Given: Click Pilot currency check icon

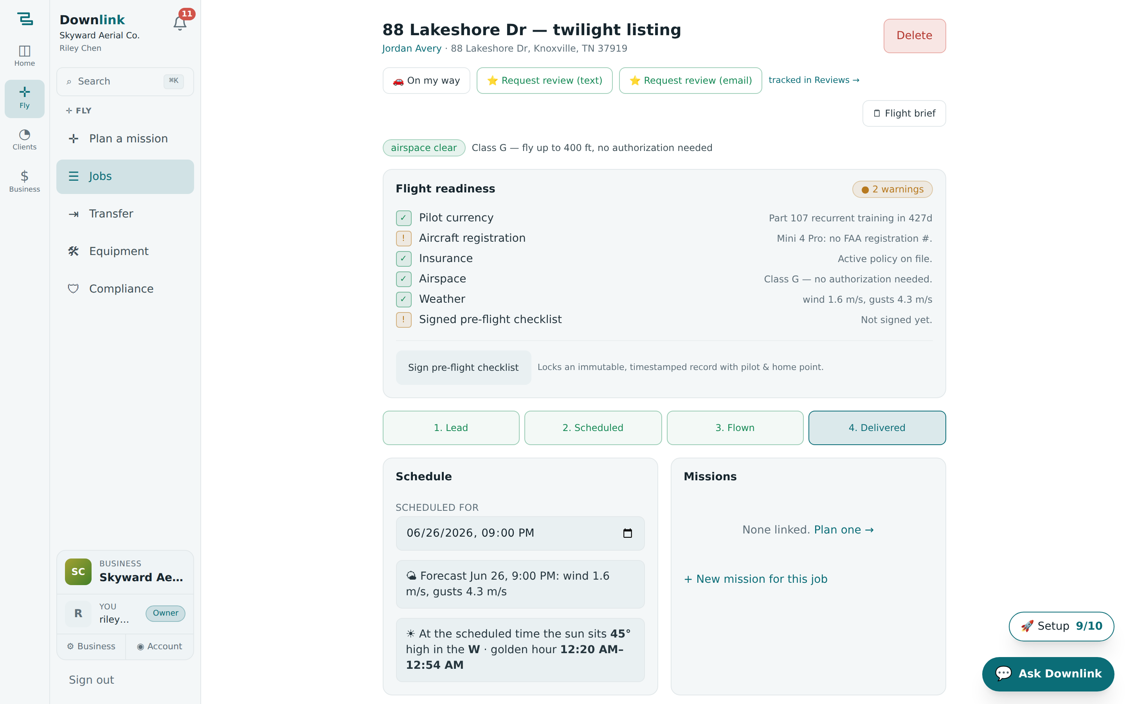Looking at the screenshot, I should pyautogui.click(x=403, y=218).
